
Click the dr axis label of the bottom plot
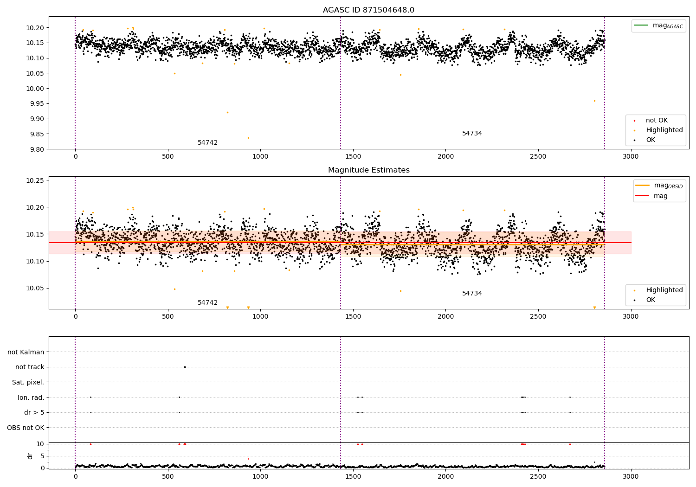(30, 456)
